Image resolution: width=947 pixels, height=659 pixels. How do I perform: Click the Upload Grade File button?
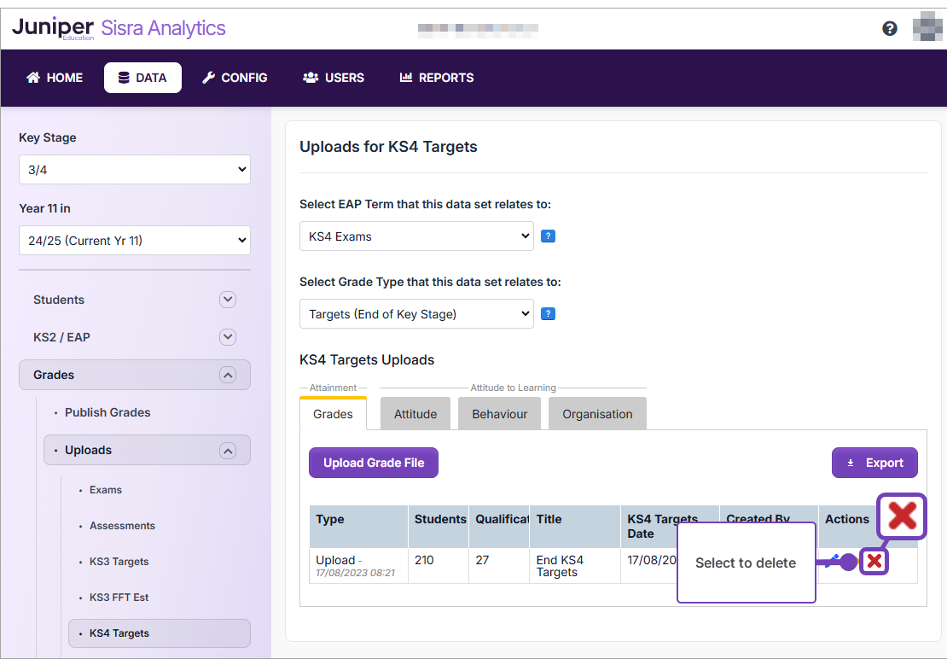(374, 463)
